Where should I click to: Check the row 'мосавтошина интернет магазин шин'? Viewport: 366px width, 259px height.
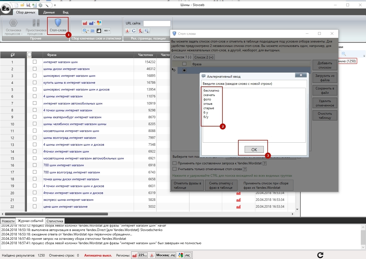click(x=35, y=131)
